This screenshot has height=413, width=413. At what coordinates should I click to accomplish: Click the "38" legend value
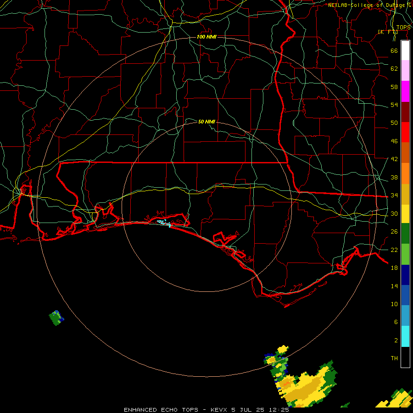(x=394, y=178)
